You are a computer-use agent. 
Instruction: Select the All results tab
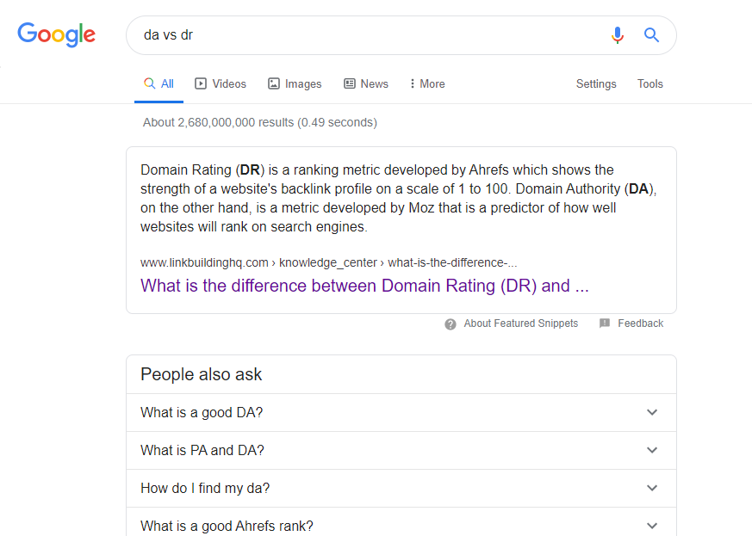point(158,83)
